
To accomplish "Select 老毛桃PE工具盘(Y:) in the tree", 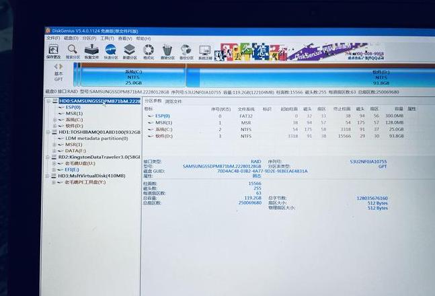I will pos(85,182).
